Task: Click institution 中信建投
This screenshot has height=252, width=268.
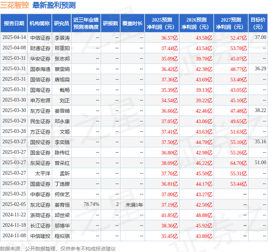Action: click(40, 236)
